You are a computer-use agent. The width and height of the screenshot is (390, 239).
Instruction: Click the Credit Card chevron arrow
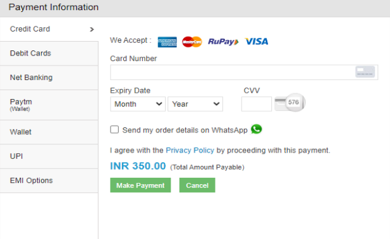(92, 29)
